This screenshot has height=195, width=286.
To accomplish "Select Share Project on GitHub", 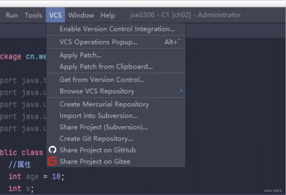I will pyautogui.click(x=98, y=150).
